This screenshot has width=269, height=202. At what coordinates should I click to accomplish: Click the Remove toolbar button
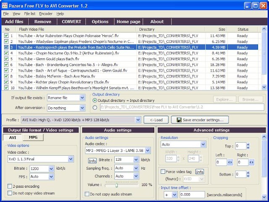[43, 21]
